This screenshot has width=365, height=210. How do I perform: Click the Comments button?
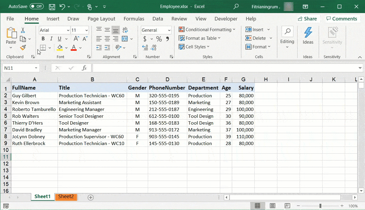342,19
